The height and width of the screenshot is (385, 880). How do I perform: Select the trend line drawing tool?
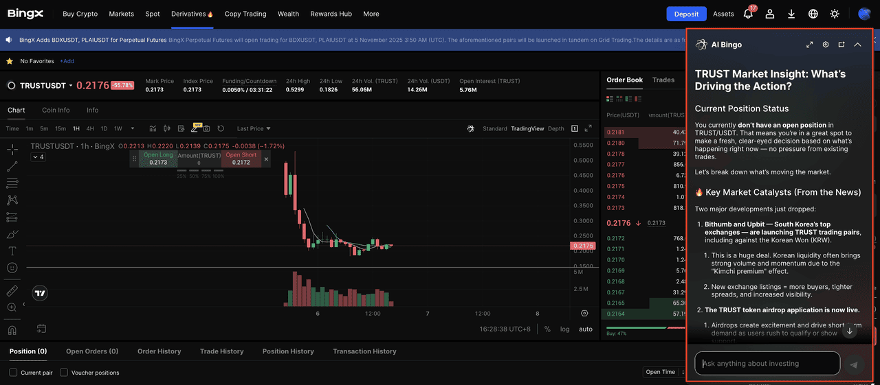pyautogui.click(x=12, y=166)
